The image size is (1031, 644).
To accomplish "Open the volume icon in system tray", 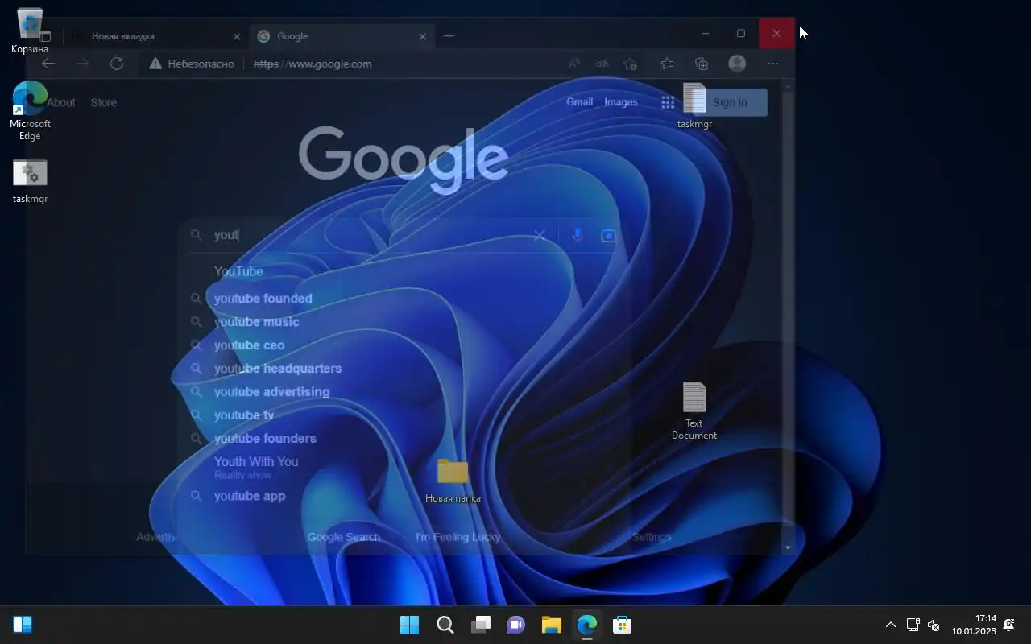I will coord(934,625).
